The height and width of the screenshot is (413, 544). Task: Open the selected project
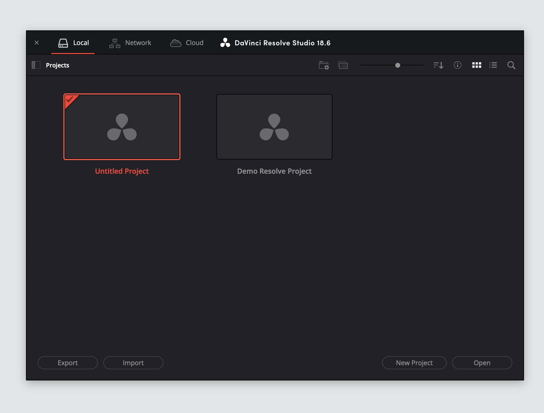482,363
